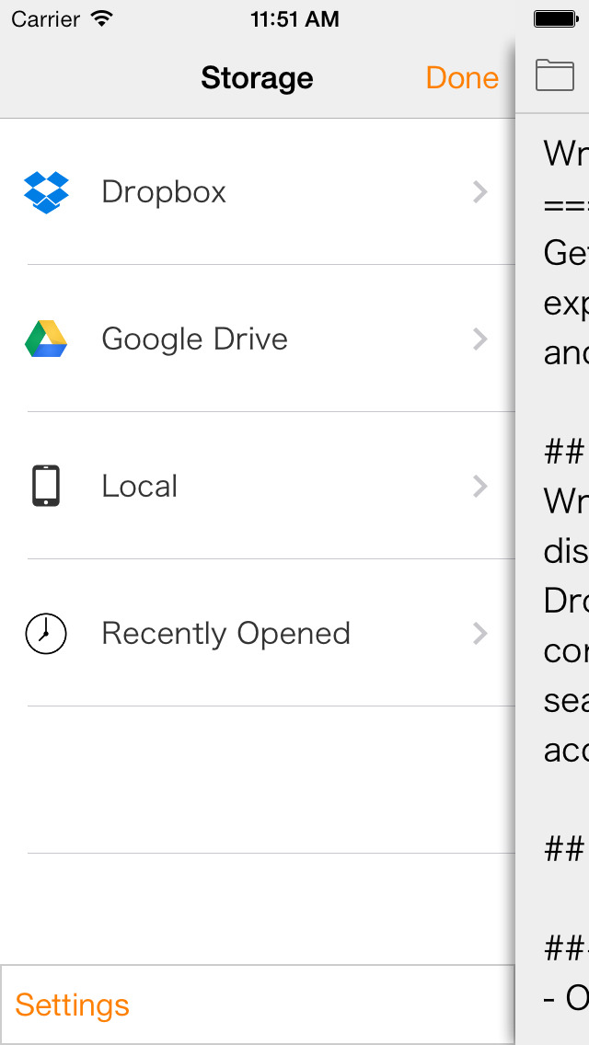Image resolution: width=589 pixels, height=1045 pixels.
Task: Tap the Local phone device icon
Action: pos(46,486)
